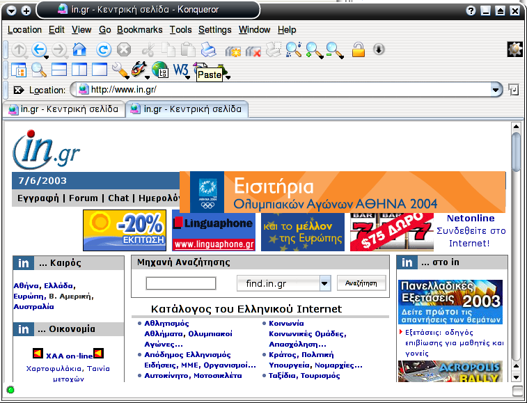Click the wrench configuration icon

tap(119, 70)
